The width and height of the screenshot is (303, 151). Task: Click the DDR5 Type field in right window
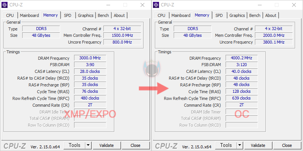click(192, 29)
